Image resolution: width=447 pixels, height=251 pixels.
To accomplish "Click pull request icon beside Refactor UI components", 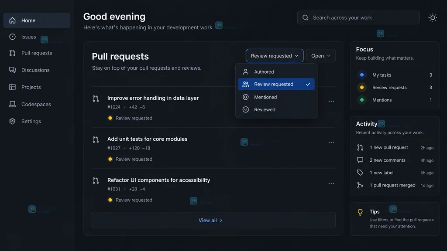I will point(96,181).
